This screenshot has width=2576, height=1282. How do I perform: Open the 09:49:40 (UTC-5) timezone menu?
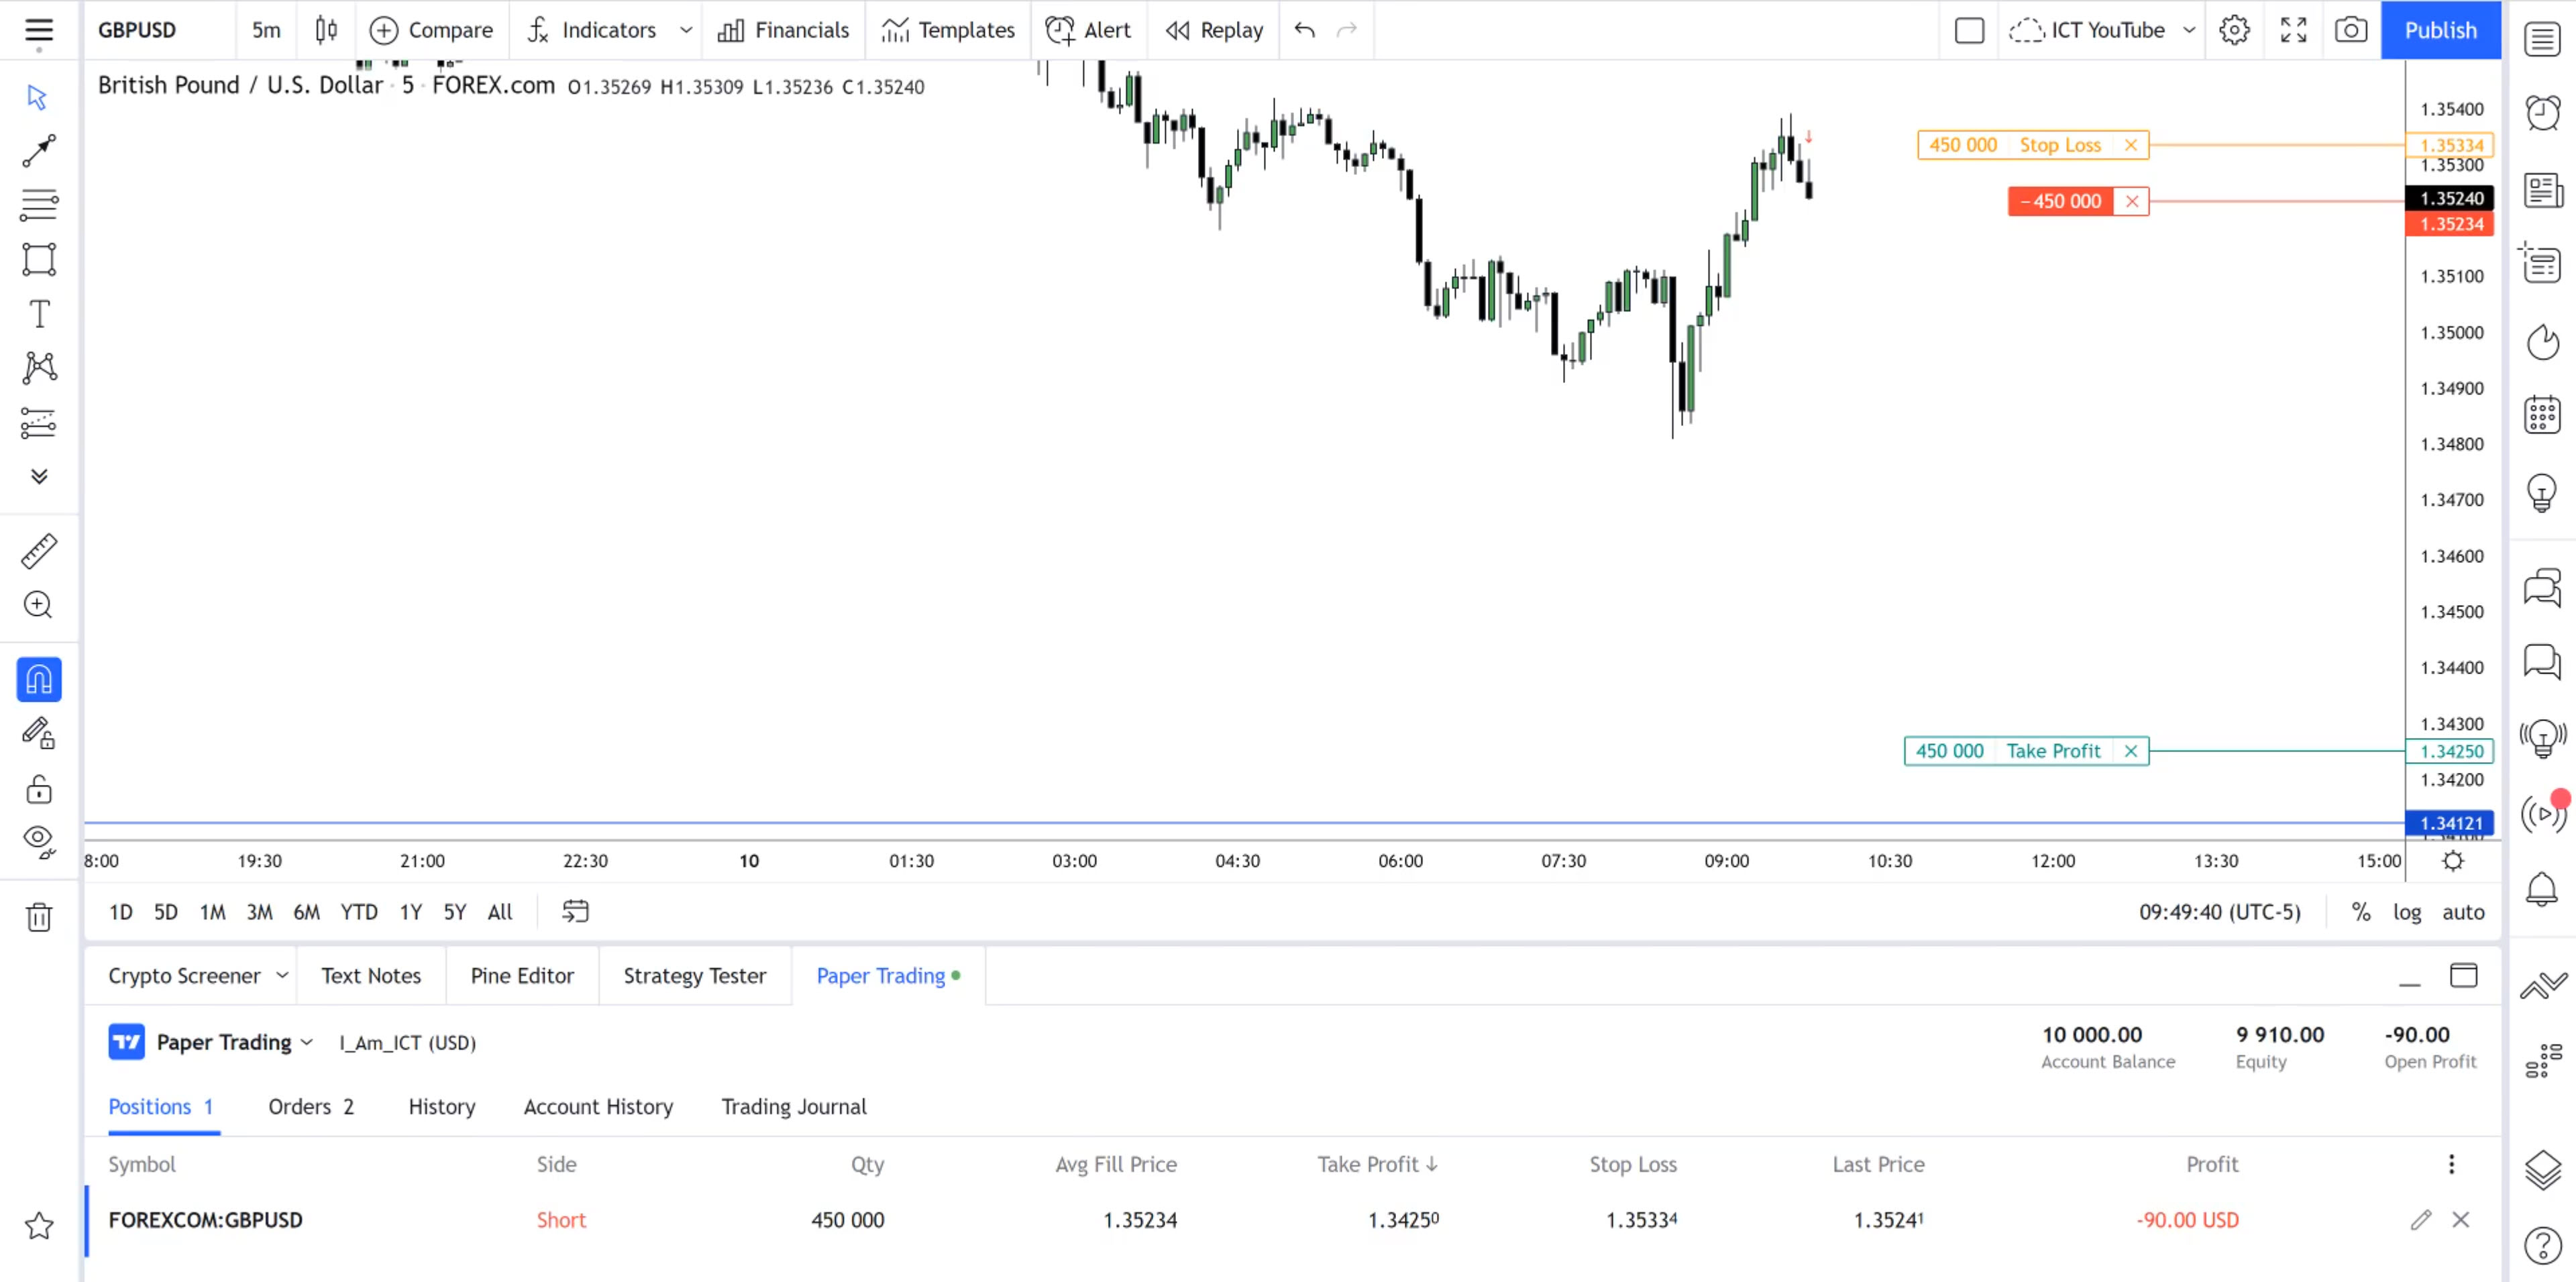click(2220, 912)
